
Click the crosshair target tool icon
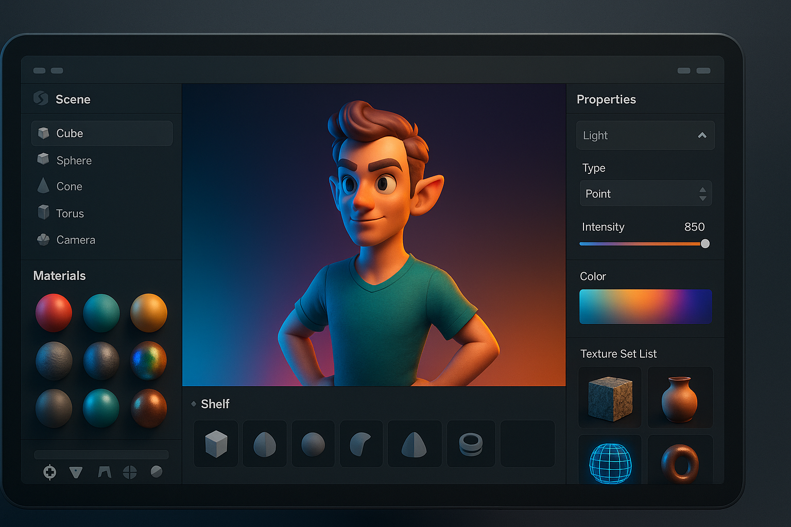(x=50, y=472)
